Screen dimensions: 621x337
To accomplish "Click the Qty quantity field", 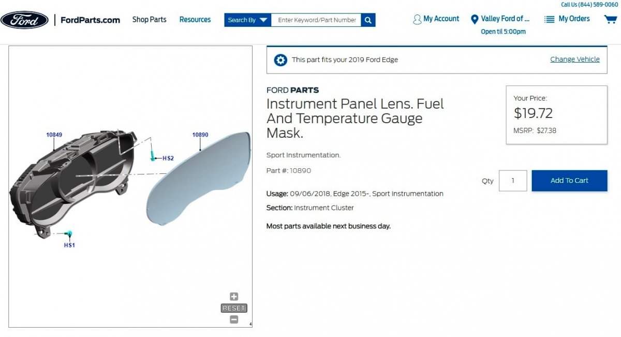I will [513, 181].
